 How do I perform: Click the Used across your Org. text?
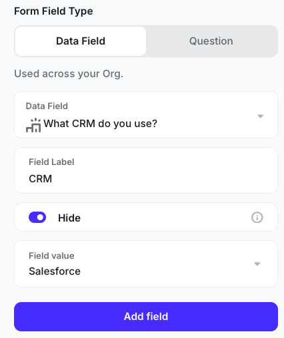click(69, 74)
